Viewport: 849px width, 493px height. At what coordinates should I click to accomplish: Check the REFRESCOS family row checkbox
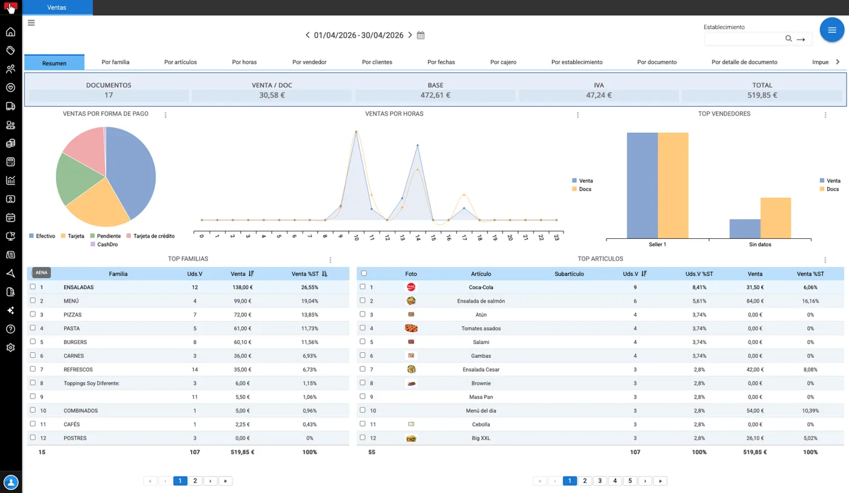pos(33,369)
